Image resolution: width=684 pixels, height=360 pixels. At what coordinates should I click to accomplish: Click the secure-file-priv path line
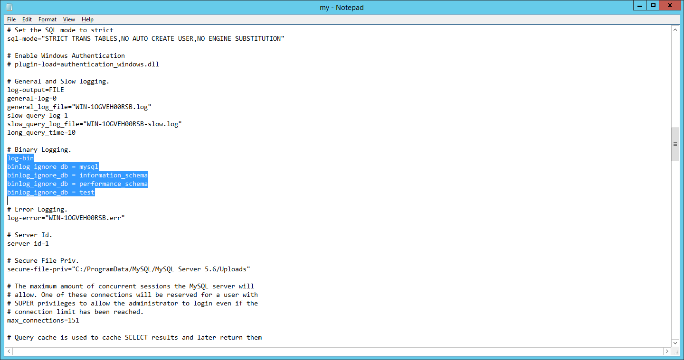(129, 269)
